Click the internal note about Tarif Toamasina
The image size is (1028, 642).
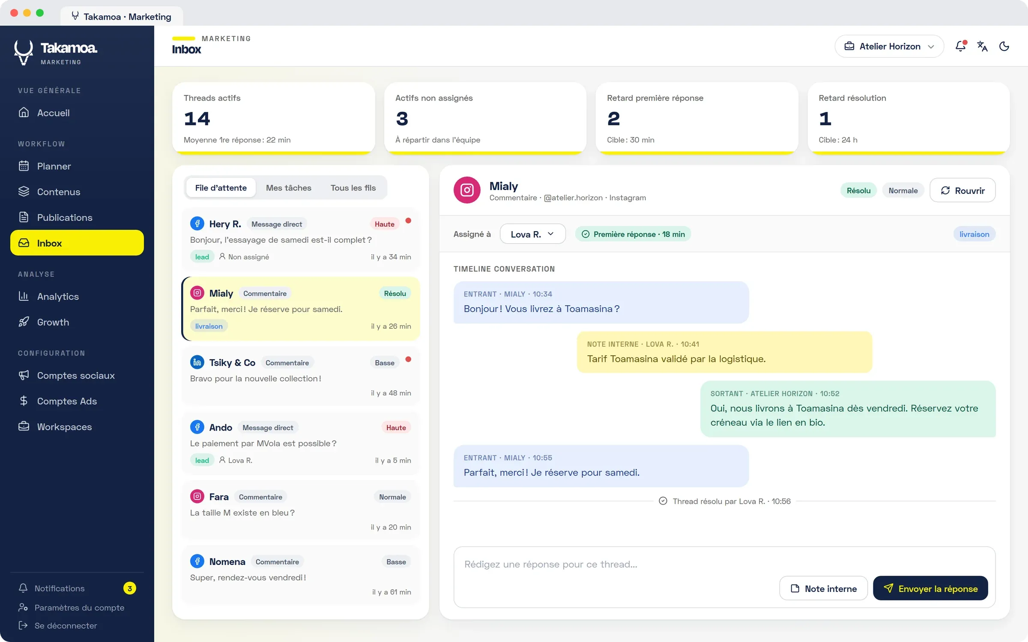pos(724,352)
